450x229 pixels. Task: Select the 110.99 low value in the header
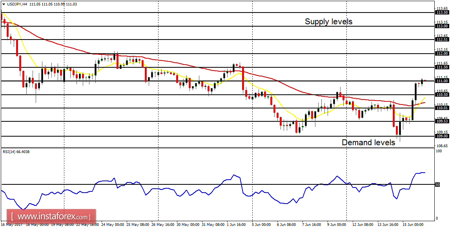tap(59, 4)
